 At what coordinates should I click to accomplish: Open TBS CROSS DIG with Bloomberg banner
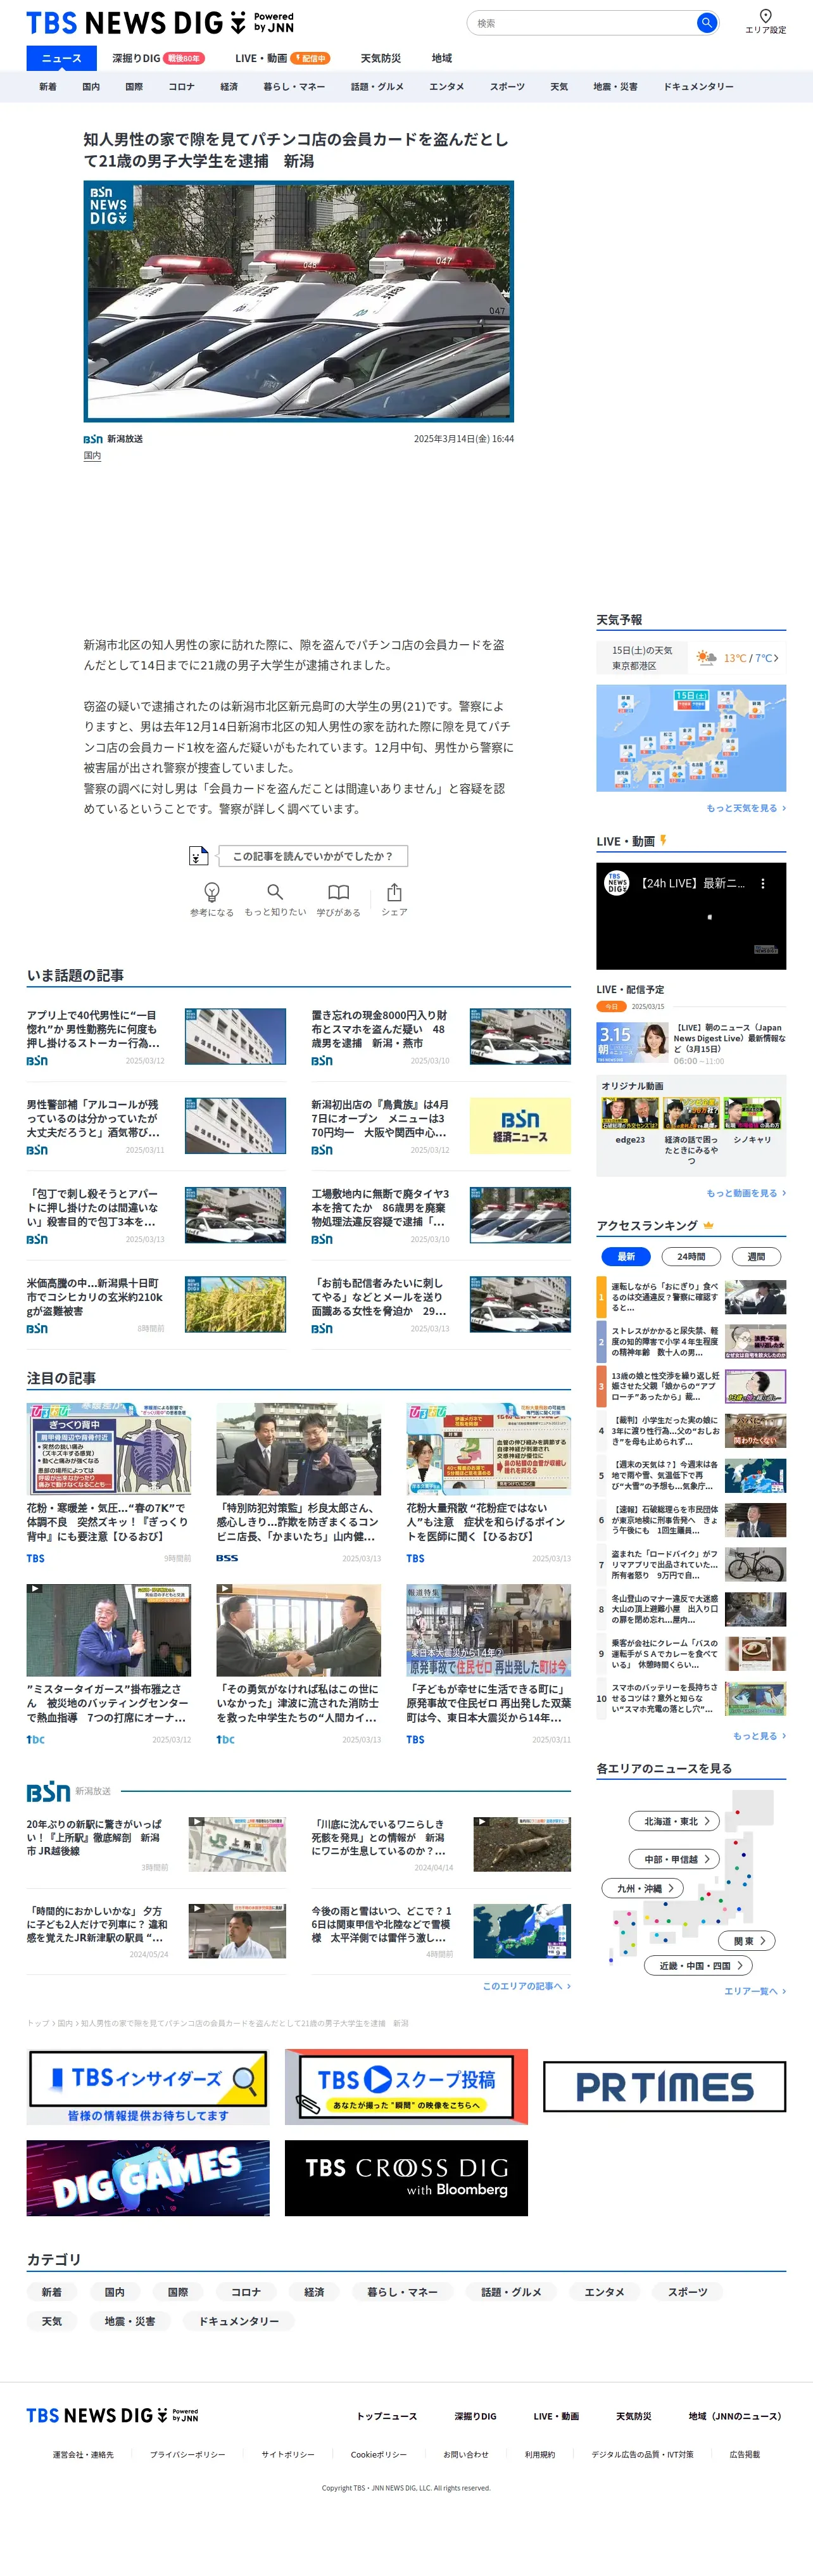click(406, 2178)
